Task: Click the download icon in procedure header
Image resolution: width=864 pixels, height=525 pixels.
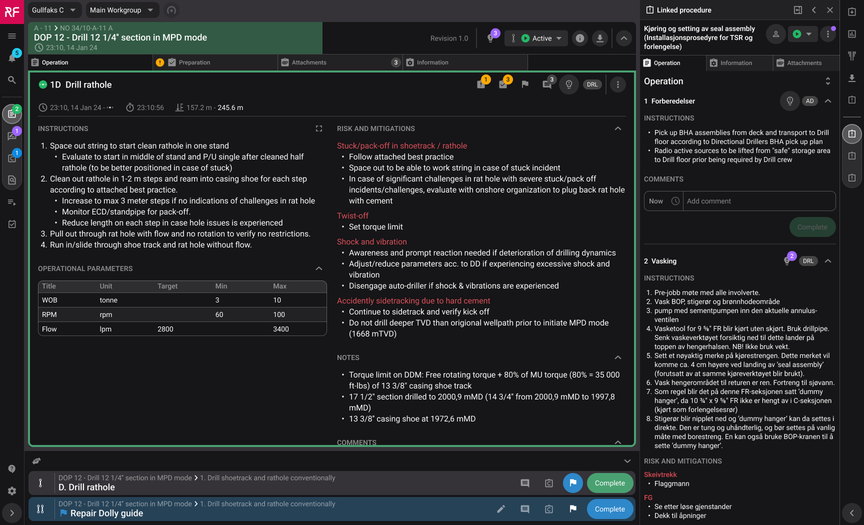Action: 599,38
